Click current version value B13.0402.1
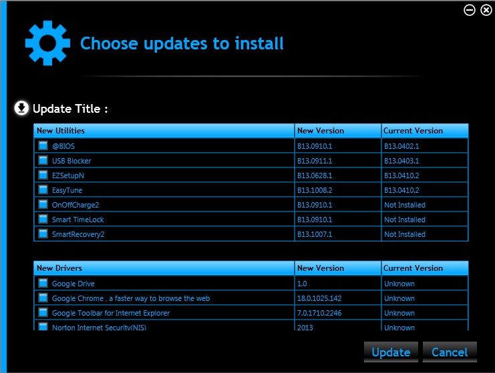Viewport: 495px width, 373px height. (401, 146)
